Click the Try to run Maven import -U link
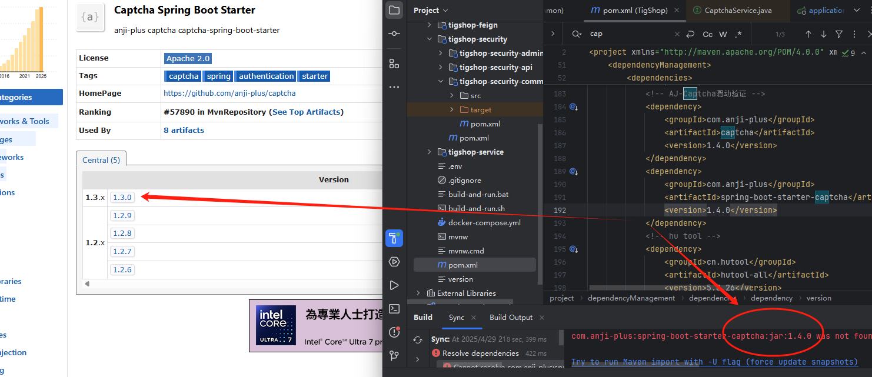This screenshot has width=872, height=377. (x=714, y=362)
